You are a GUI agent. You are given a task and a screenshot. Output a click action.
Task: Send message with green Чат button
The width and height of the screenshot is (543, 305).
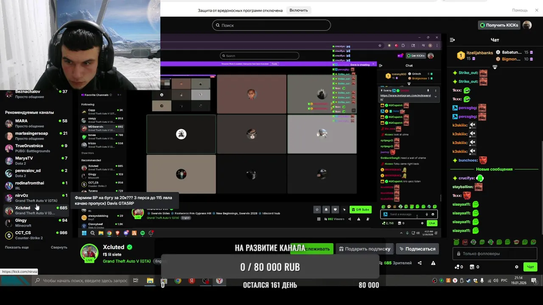[x=530, y=267]
